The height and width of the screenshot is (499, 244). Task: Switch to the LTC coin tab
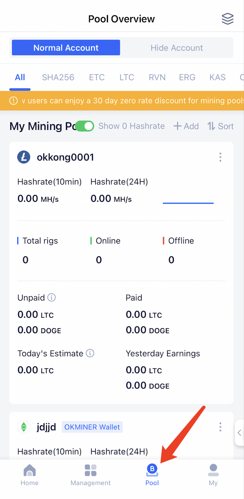click(127, 77)
